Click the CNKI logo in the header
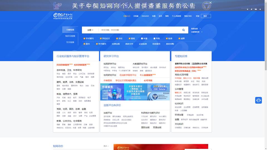The image size is (267, 150). [x=63, y=16]
